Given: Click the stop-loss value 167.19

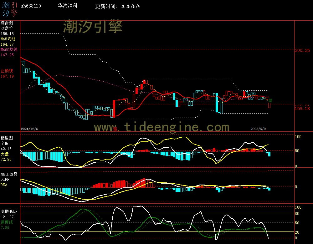Looking at the screenshot, I should tap(7, 76).
